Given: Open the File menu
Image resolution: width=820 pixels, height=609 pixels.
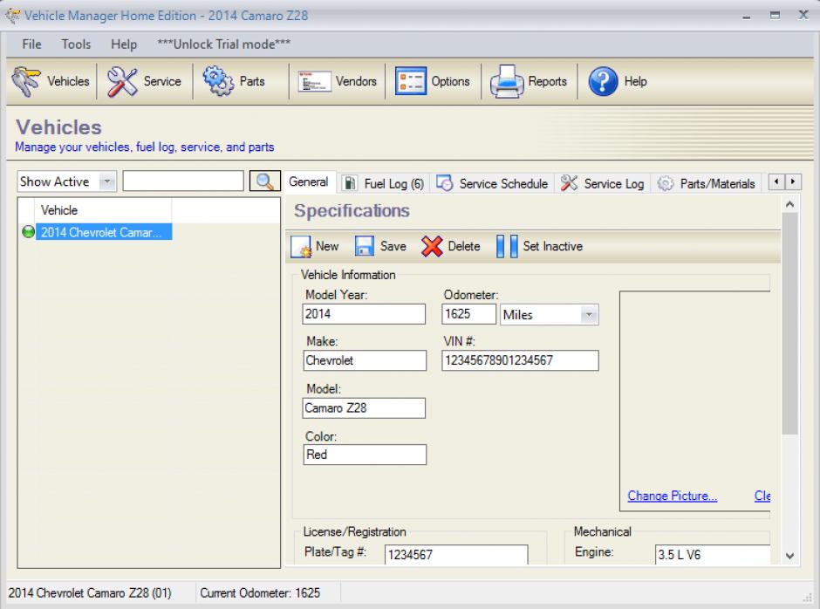Looking at the screenshot, I should coord(31,44).
